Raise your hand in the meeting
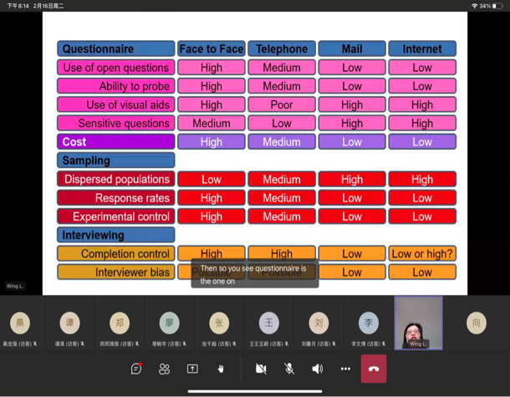Screen dimensions: 510x397 tap(221, 369)
